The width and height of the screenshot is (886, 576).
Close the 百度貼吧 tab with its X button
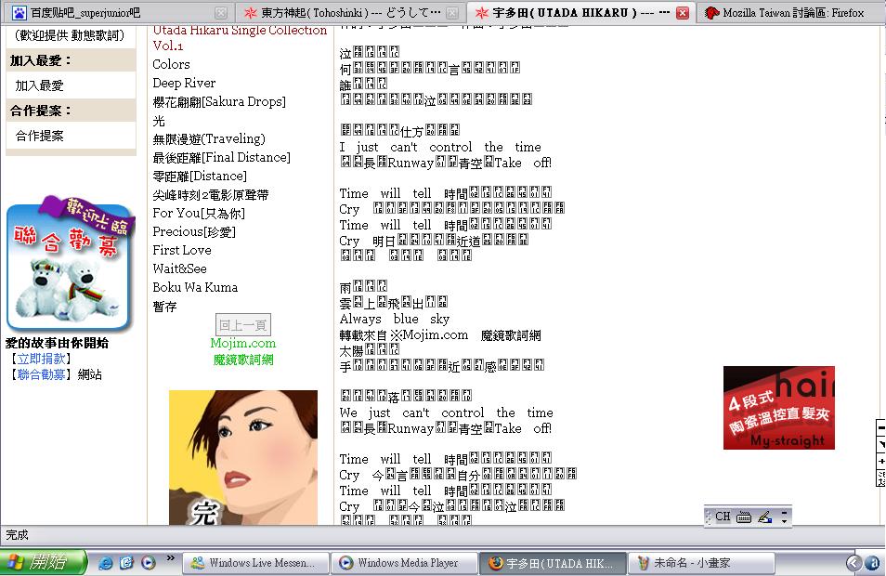click(221, 12)
